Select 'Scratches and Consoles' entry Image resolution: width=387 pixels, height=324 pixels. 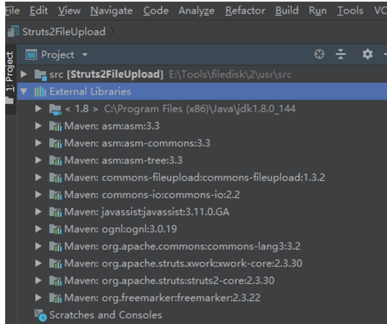coord(202,315)
